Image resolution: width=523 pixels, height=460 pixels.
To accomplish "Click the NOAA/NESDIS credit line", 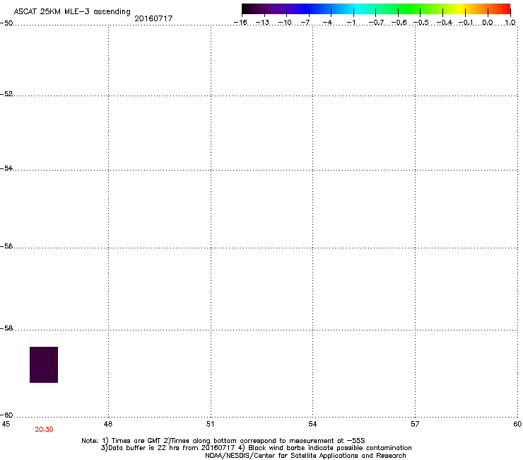I will click(x=305, y=456).
